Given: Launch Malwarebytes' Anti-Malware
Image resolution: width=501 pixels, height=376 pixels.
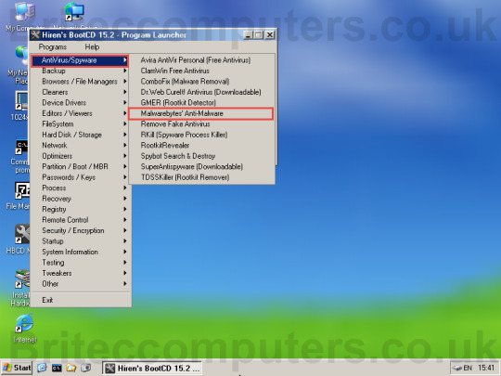Looking at the screenshot, I should (x=201, y=113).
